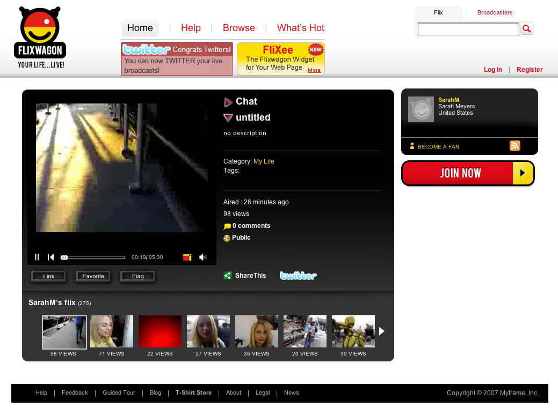558x415 pixels.
Task: Click the Flixwagon logo
Action: click(x=40, y=38)
